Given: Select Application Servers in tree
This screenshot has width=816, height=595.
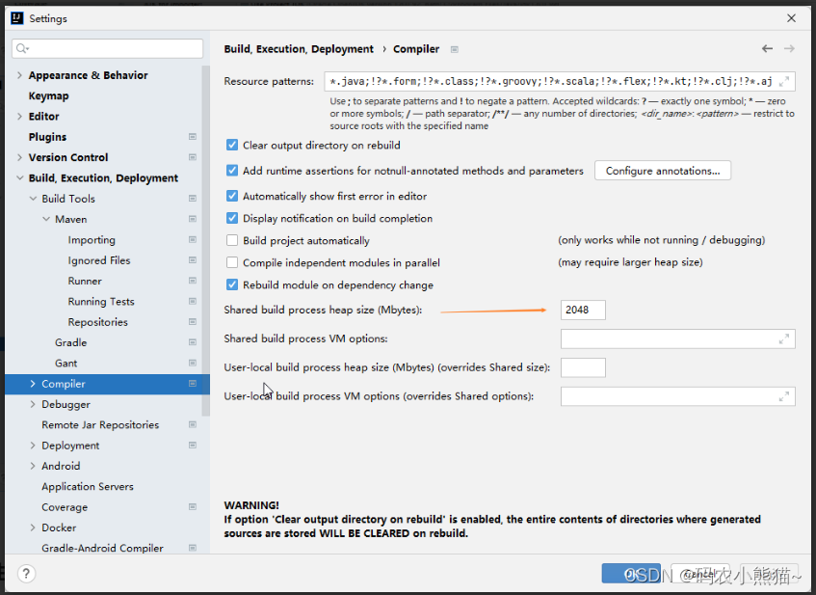Looking at the screenshot, I should tap(88, 487).
